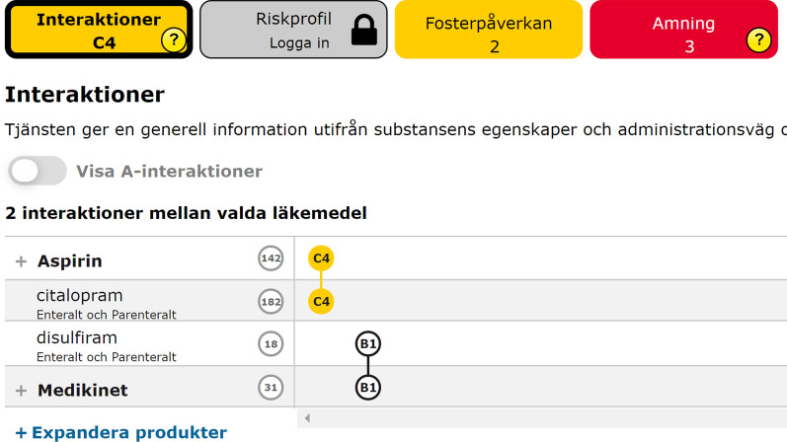Click the 31 count badge for Medikinet
787x442 pixels.
[x=271, y=389]
